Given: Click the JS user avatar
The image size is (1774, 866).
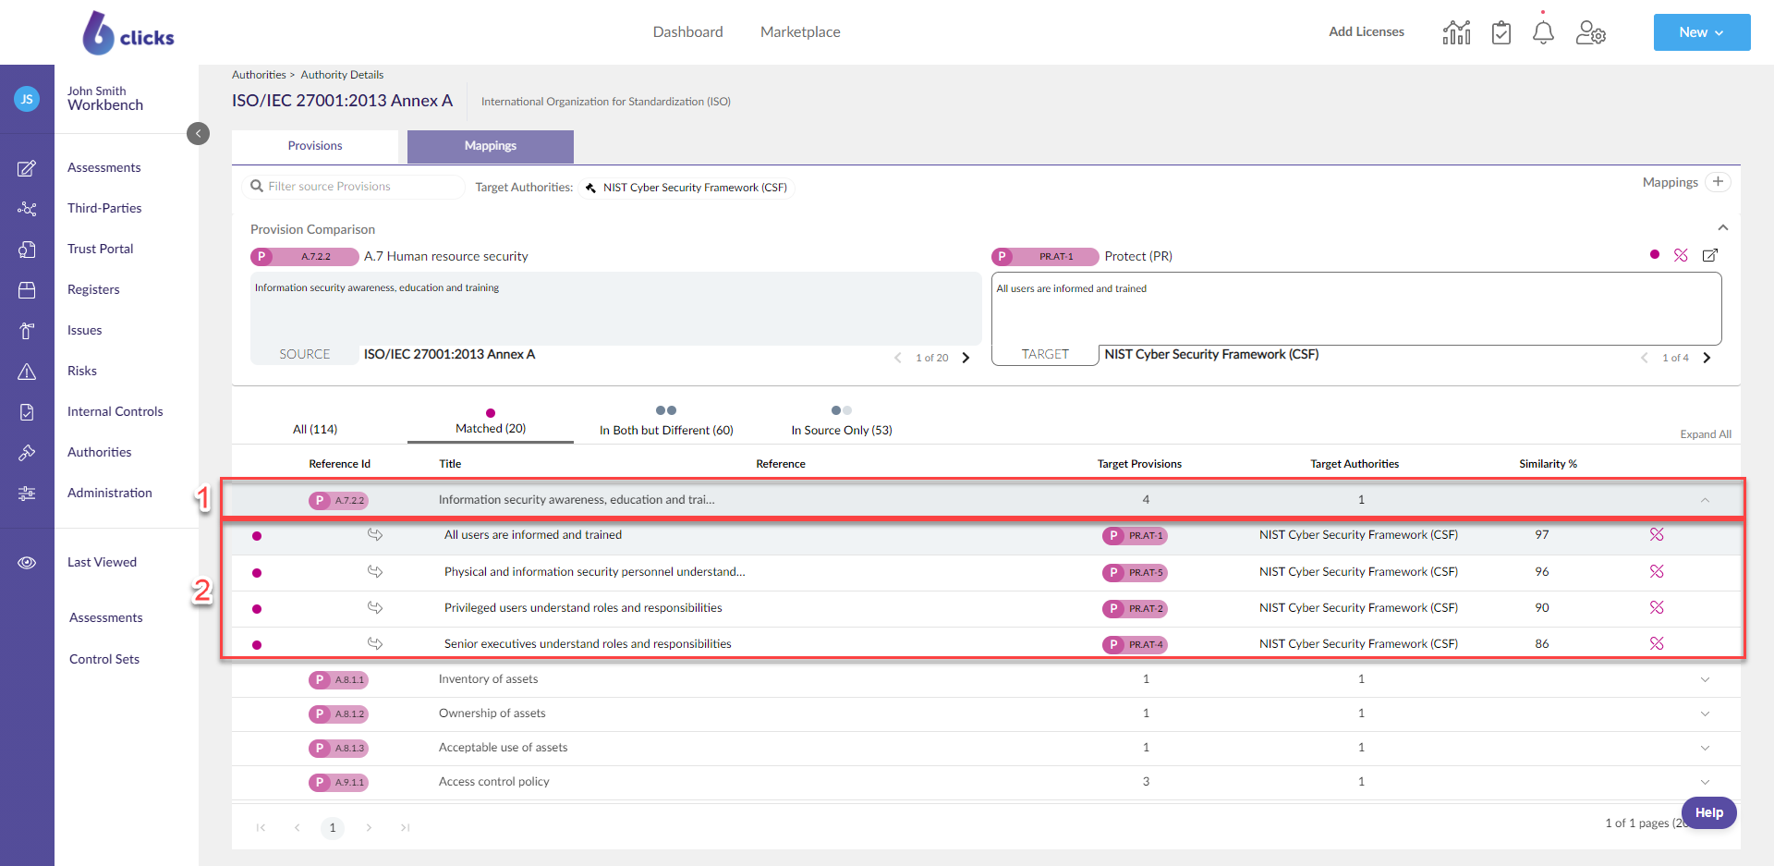Looking at the screenshot, I should pos(27,98).
